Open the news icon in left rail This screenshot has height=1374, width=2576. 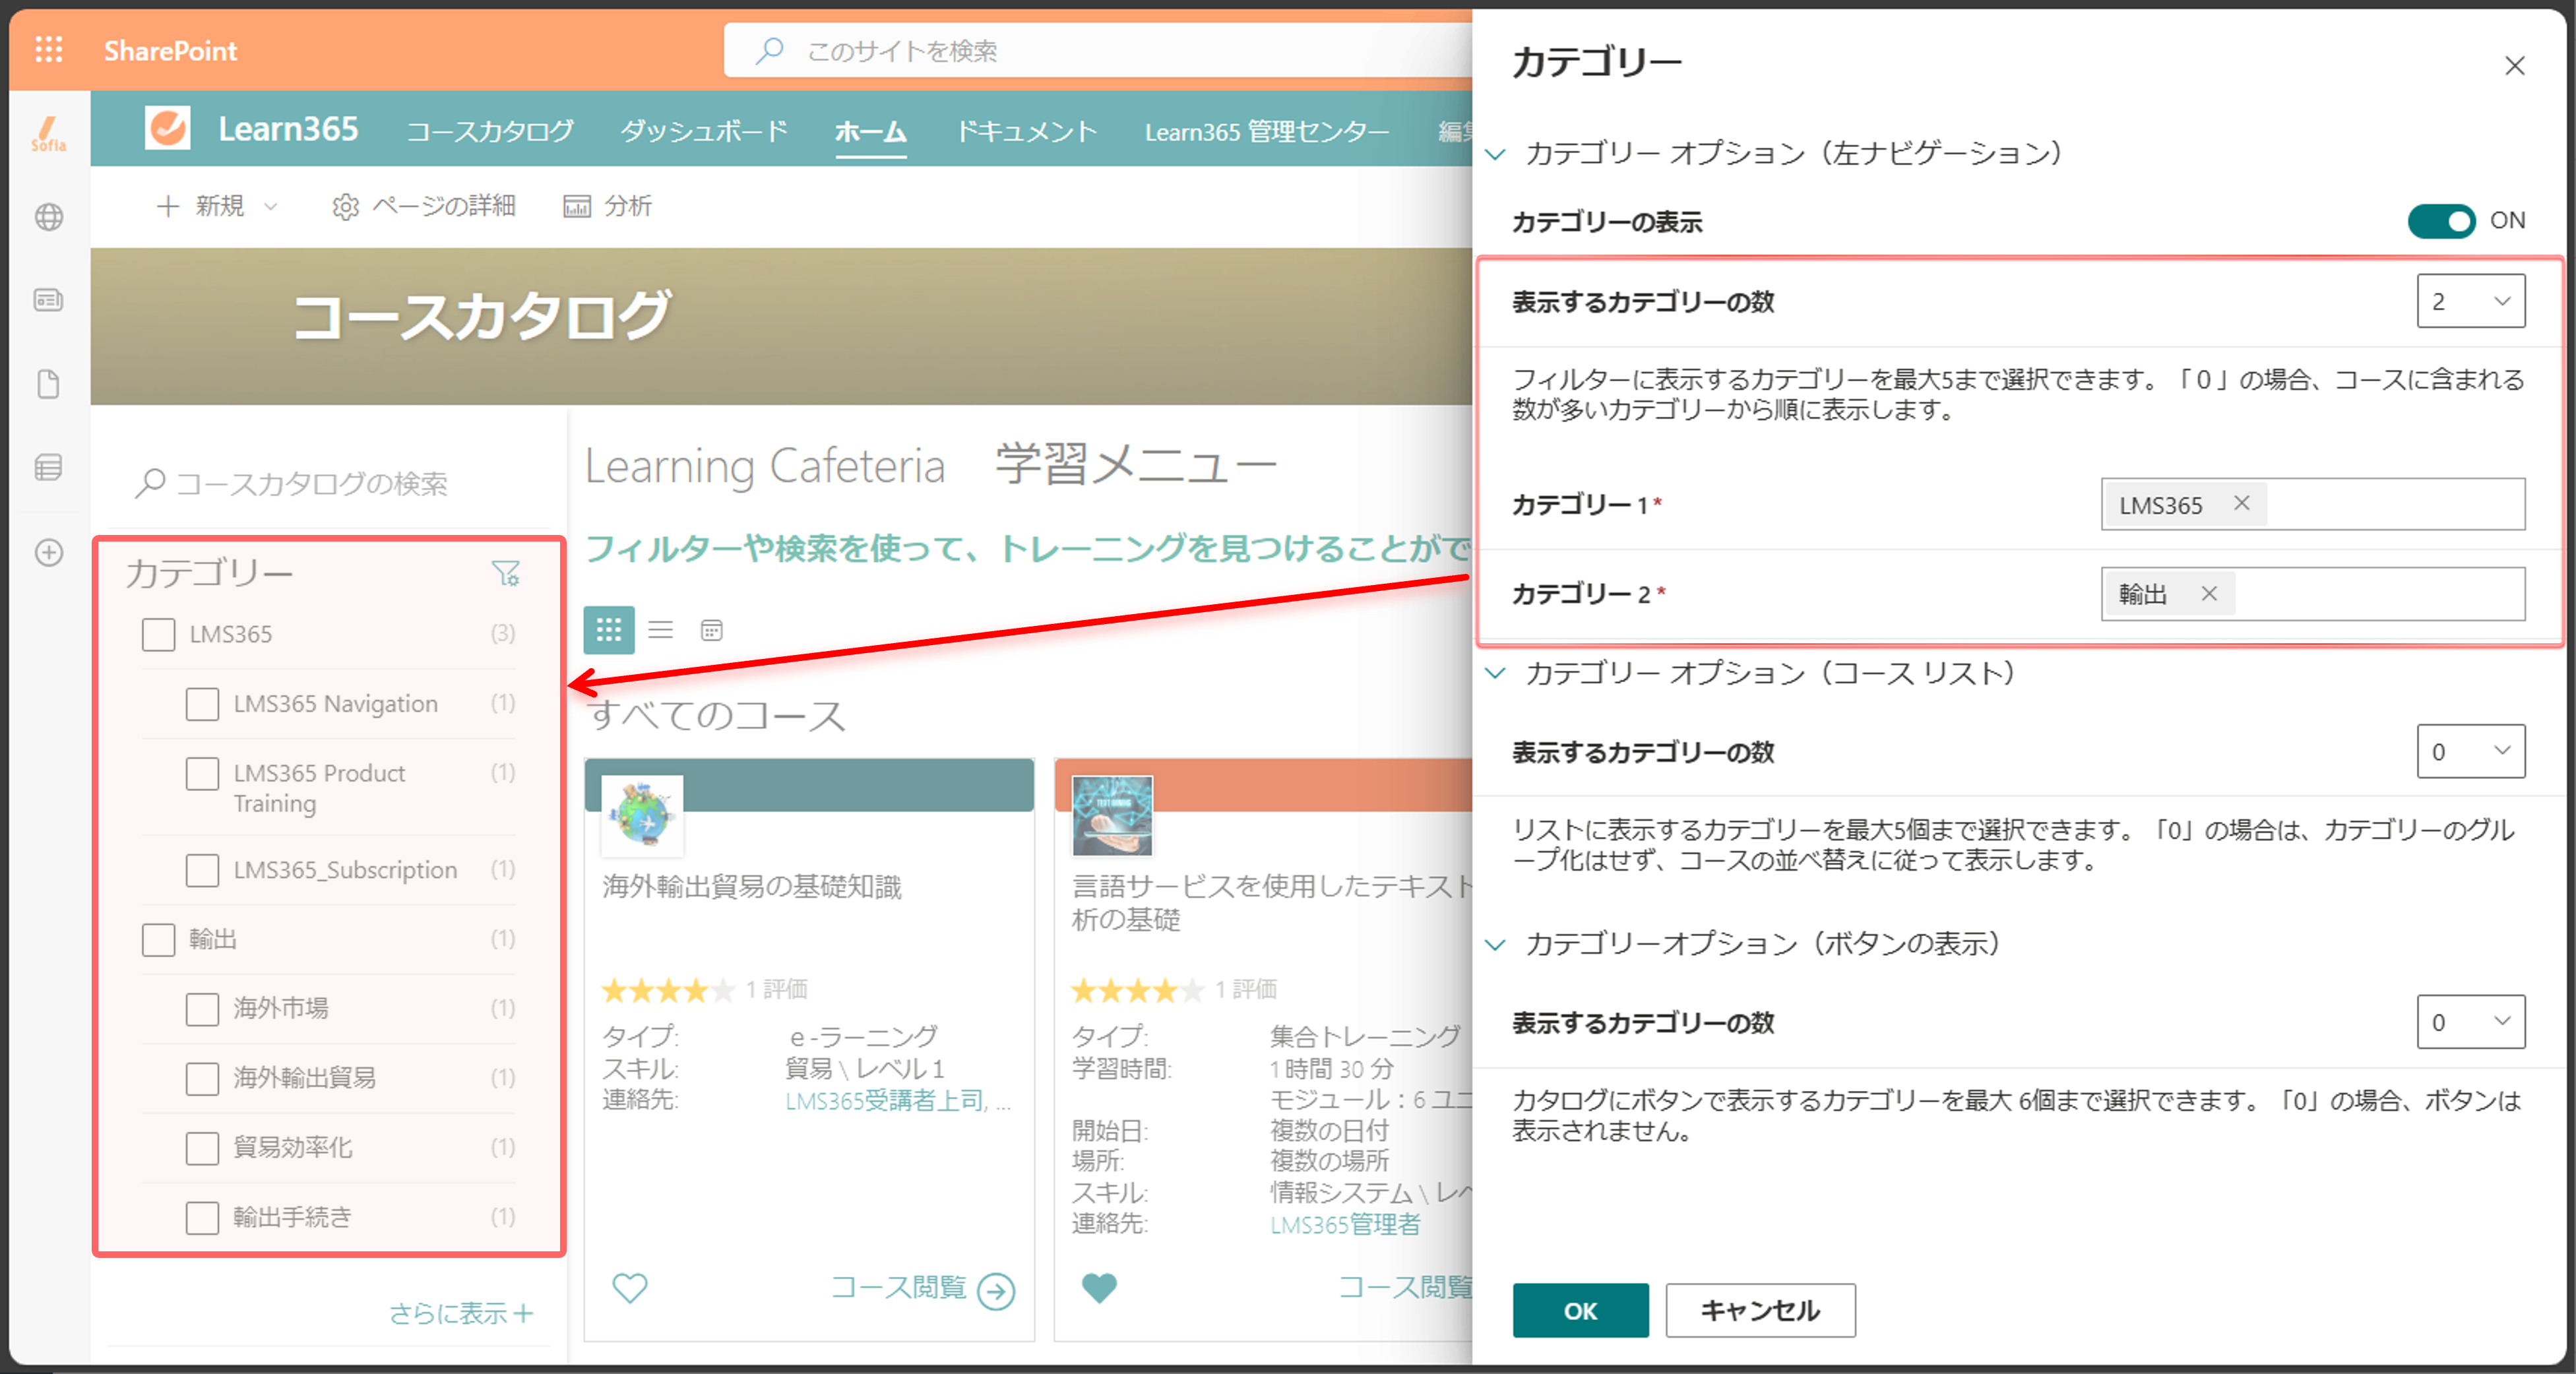click(48, 300)
